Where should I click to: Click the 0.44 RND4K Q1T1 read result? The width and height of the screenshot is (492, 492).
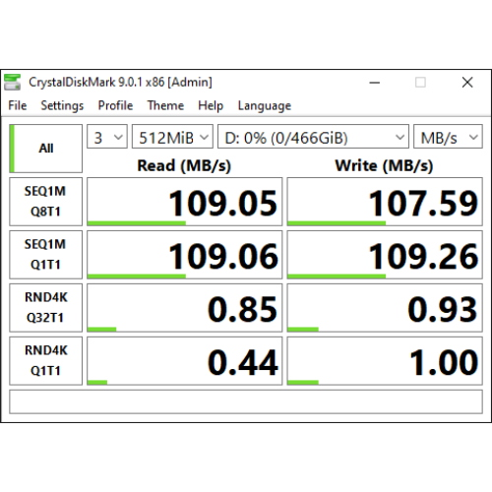pyautogui.click(x=185, y=361)
